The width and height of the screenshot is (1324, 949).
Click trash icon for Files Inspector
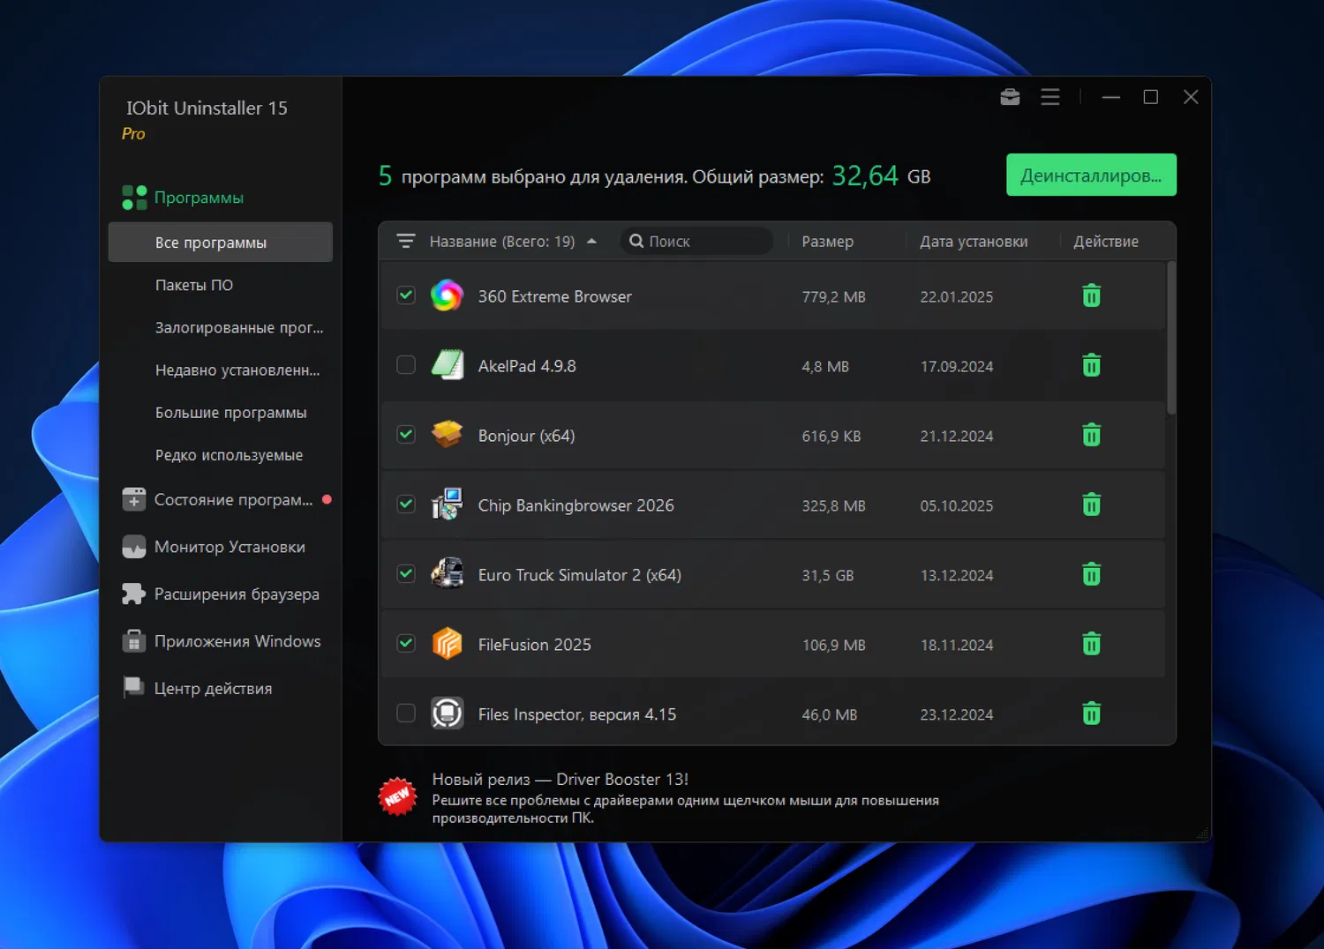click(1092, 714)
